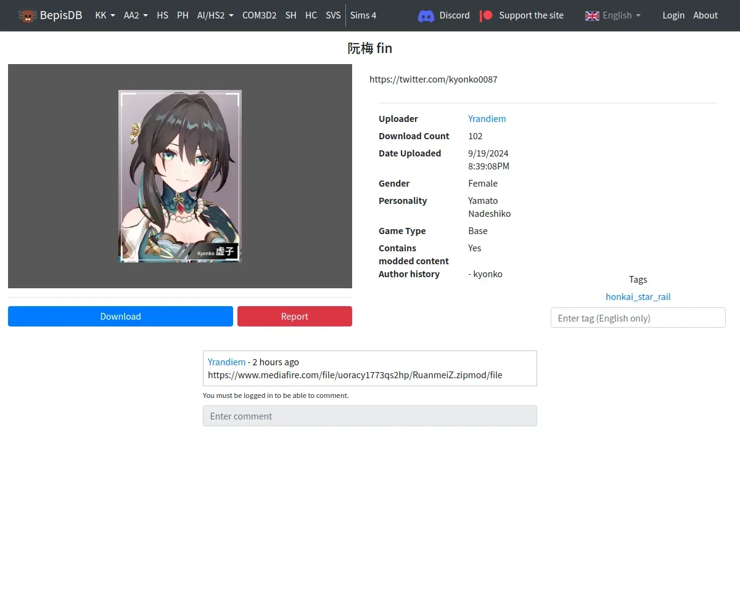The width and height of the screenshot is (740, 616).
Task: Click the BepisDB logo icon
Action: (27, 15)
